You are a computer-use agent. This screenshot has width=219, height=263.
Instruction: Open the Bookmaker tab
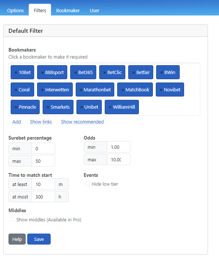68,10
